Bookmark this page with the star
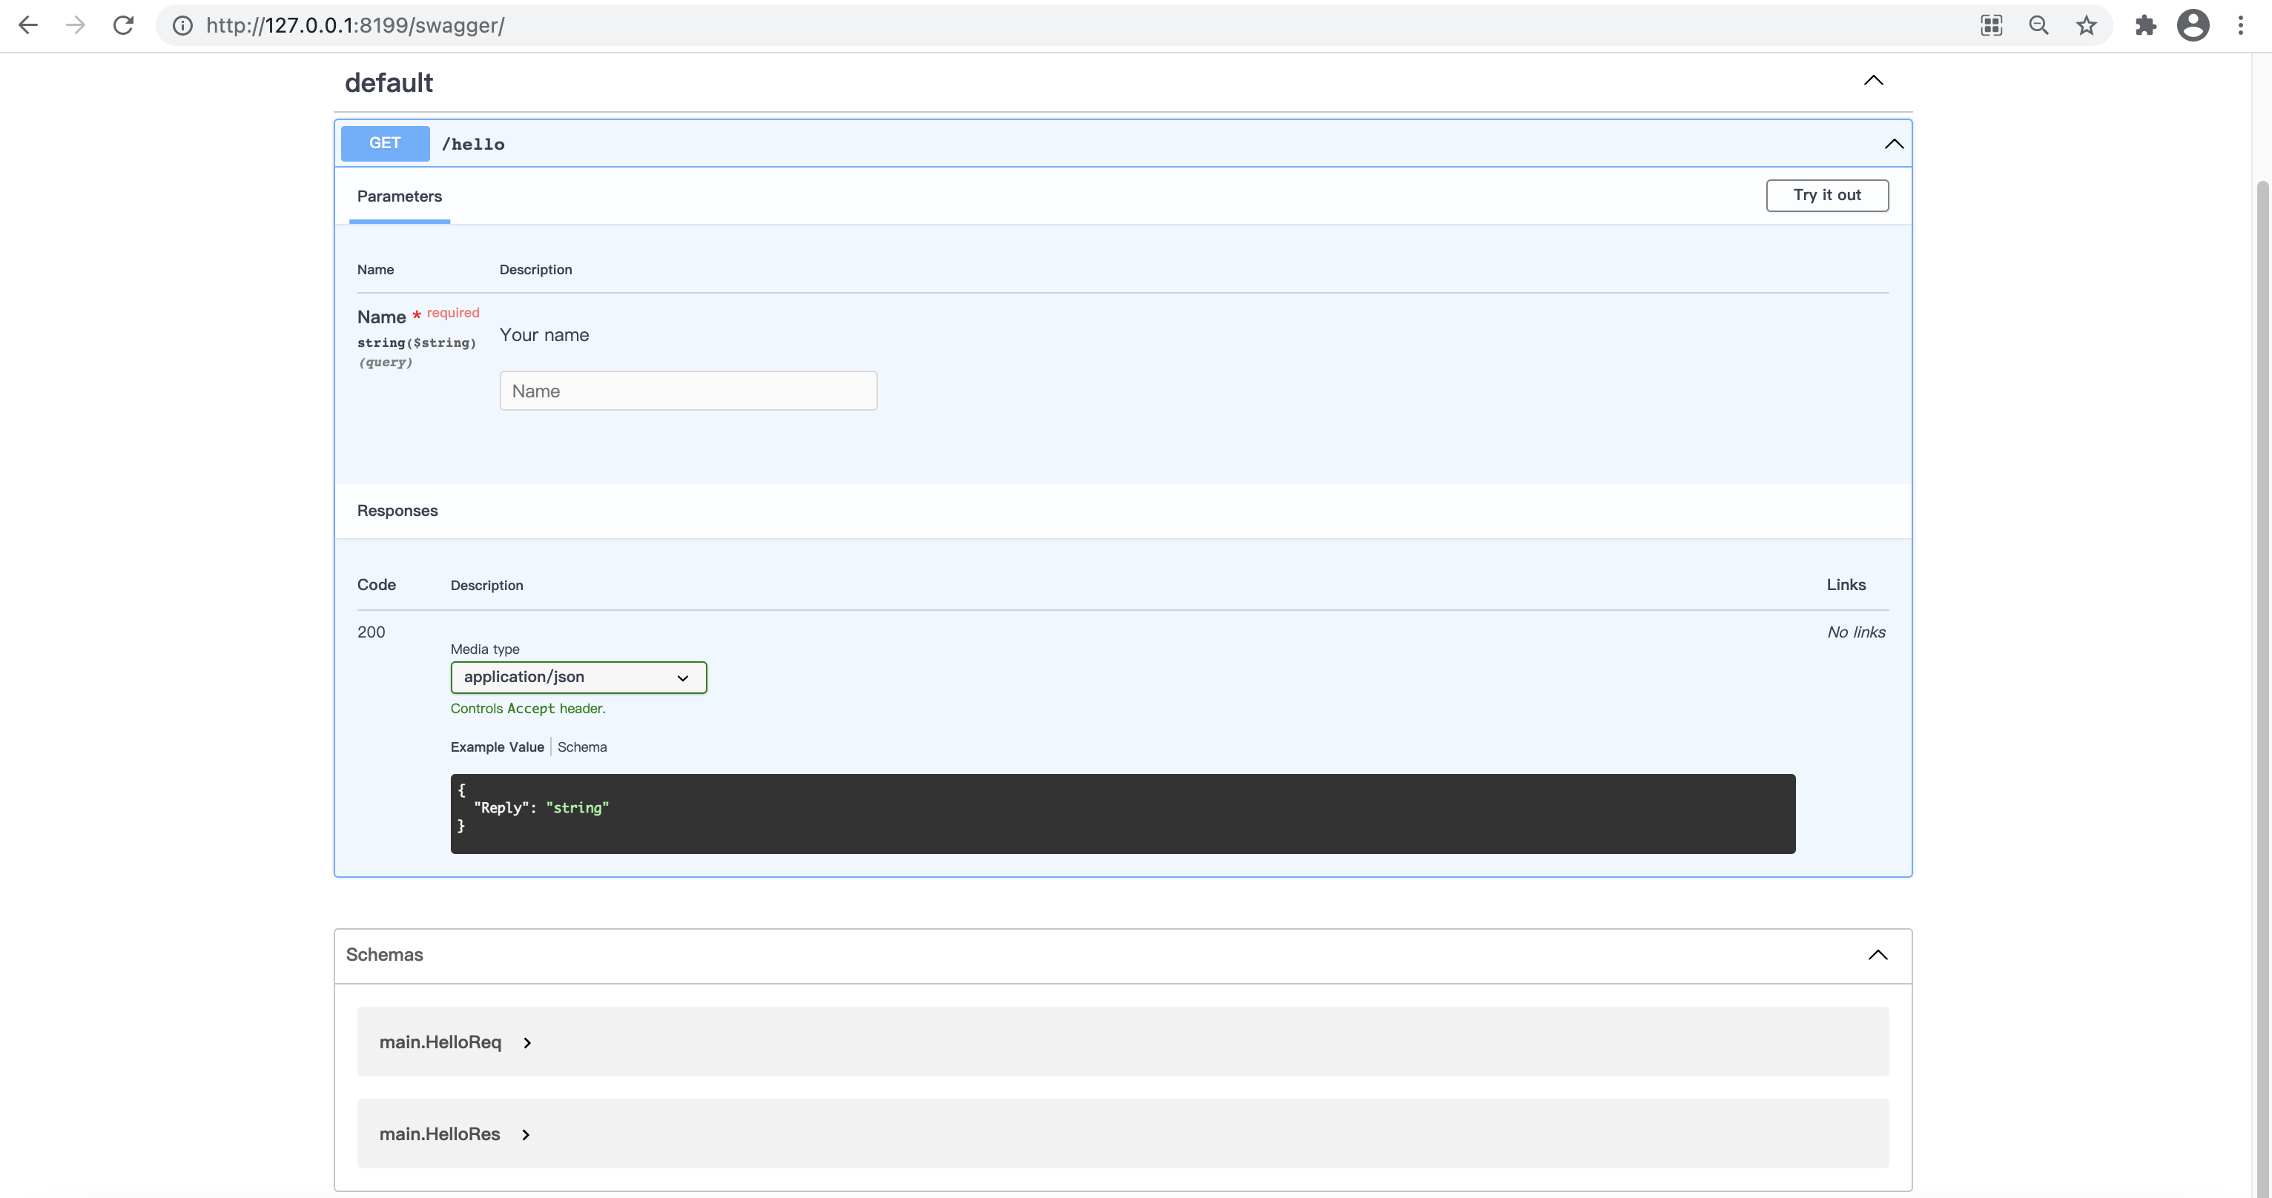 (x=2086, y=25)
